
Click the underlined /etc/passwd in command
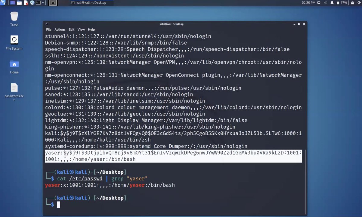[86, 179]
